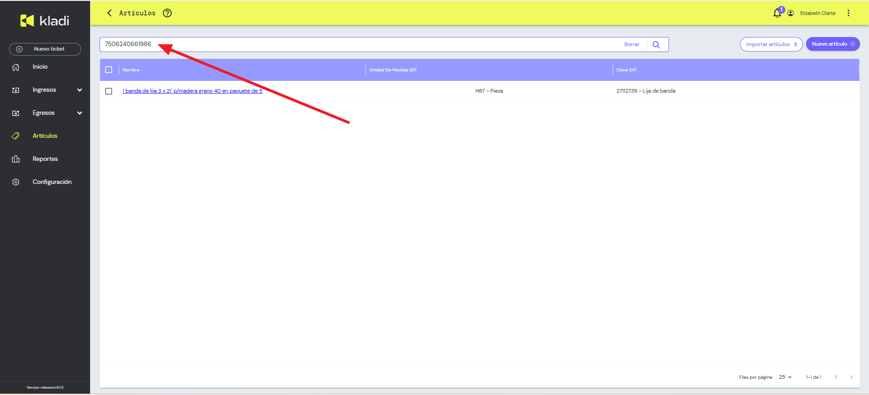The height and width of the screenshot is (395, 869).
Task: Click the H87 - Pieza cell
Action: pos(489,91)
